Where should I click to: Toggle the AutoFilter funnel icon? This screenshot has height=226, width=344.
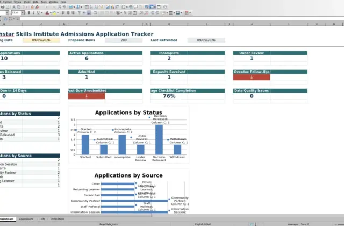[101, 7]
